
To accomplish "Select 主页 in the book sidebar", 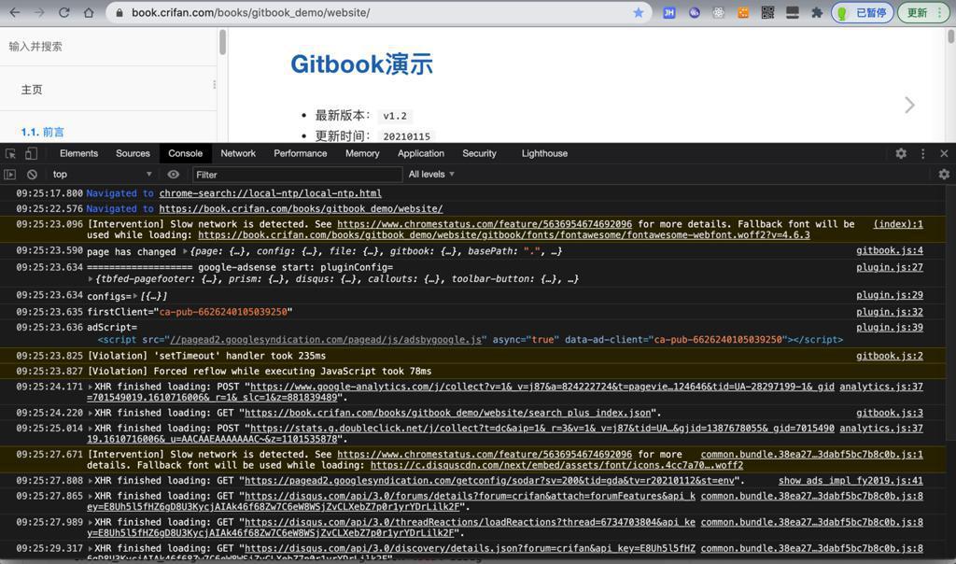I will [x=32, y=90].
